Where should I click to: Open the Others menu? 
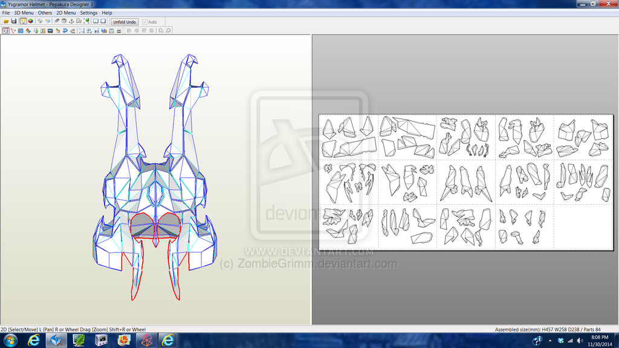tap(45, 13)
